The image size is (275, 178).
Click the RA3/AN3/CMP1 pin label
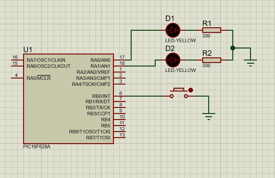[x=93, y=78]
